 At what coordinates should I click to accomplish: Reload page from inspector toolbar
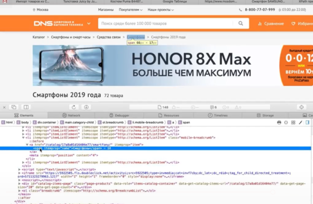tap(74, 107)
